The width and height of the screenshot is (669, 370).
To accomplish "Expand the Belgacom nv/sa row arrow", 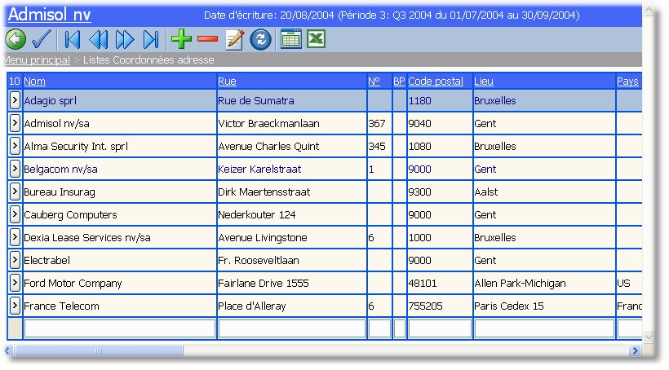I will pyautogui.click(x=15, y=169).
